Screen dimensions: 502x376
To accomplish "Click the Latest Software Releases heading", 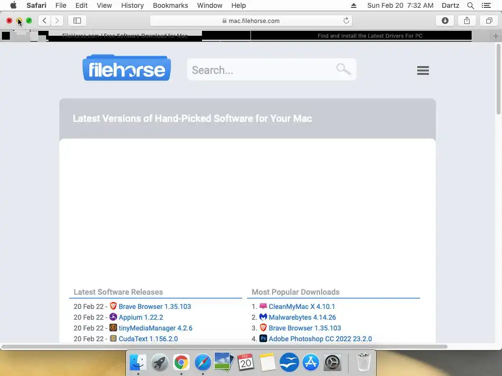I will tap(118, 292).
